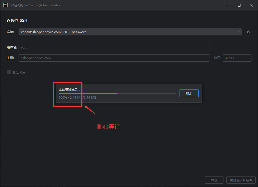Click the 主机: label
Screen dimensions: 258x187
[10, 58]
